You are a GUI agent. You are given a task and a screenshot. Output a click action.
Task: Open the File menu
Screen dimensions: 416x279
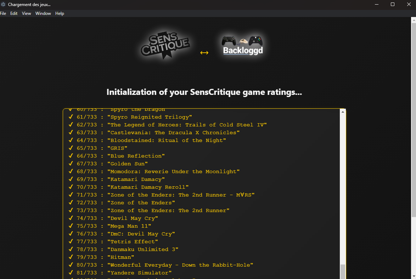(x=3, y=13)
